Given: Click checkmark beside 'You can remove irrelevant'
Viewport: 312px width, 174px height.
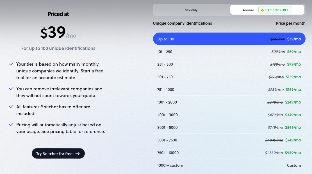Looking at the screenshot, I should [x=11, y=89].
